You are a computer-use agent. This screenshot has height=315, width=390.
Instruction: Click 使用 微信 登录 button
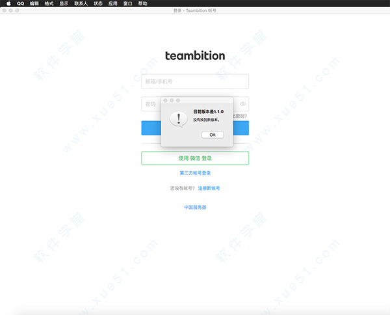pyautogui.click(x=195, y=158)
